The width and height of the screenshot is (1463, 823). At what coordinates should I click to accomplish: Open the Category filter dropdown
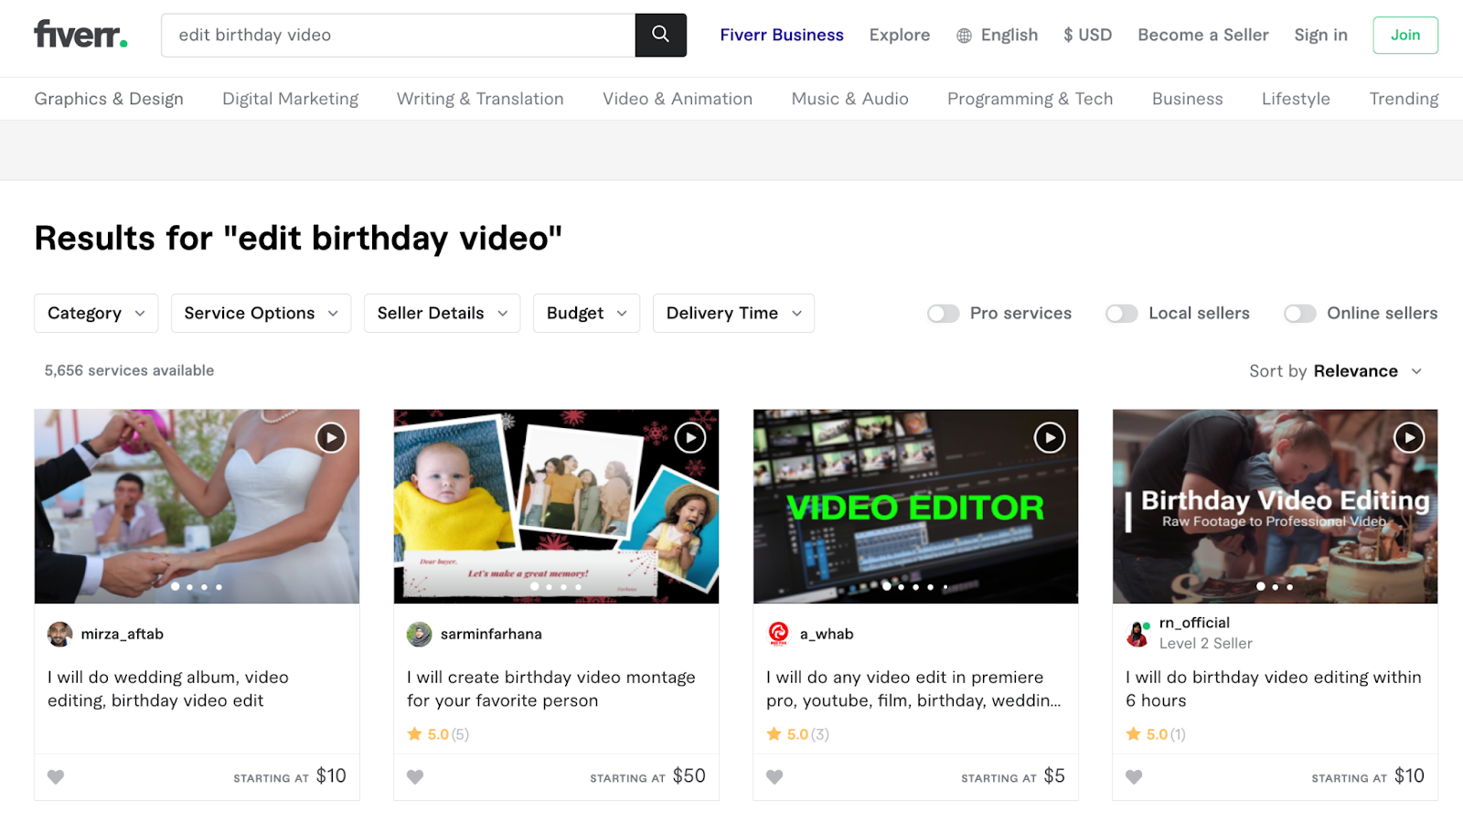[96, 314]
